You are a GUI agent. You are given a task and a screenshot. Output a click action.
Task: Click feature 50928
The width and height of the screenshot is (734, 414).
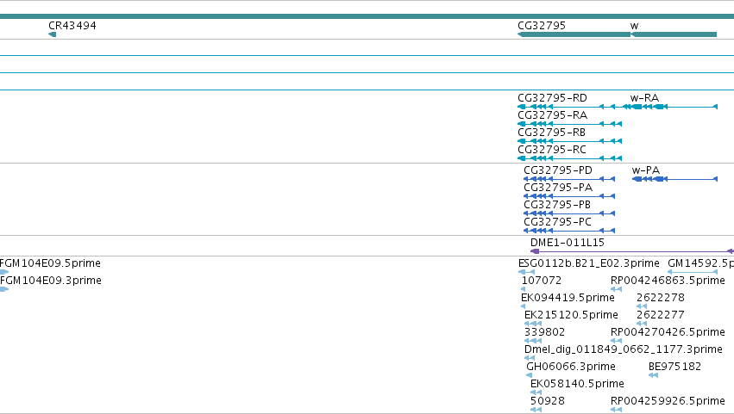click(536, 410)
